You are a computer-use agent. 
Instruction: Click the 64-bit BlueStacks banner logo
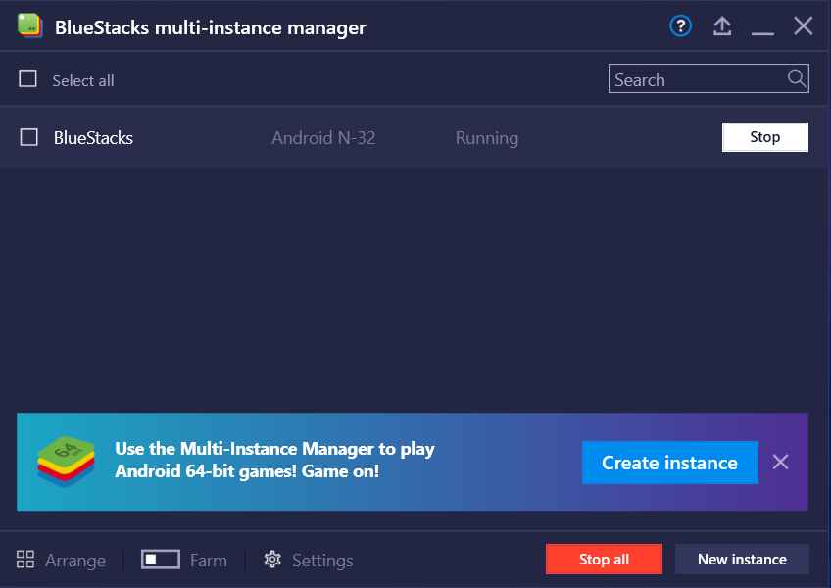pos(67,462)
